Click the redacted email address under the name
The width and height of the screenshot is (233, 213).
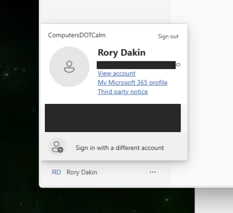coord(136,65)
